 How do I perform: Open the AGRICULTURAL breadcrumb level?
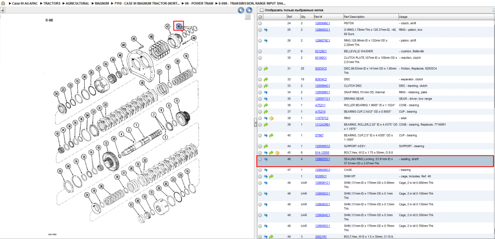(78, 3)
